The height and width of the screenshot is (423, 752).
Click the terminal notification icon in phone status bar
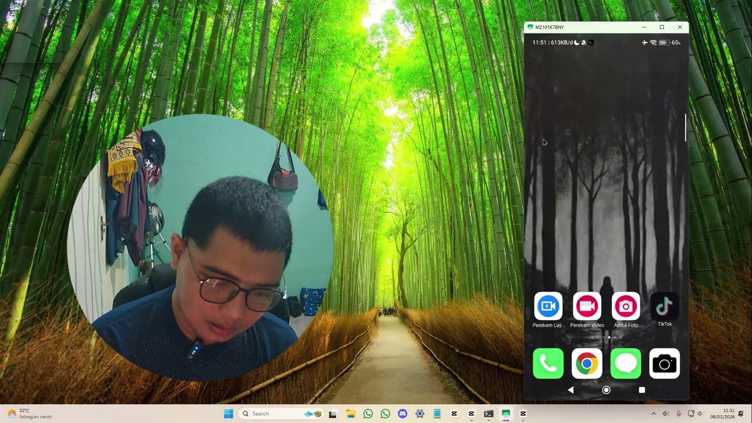(590, 42)
